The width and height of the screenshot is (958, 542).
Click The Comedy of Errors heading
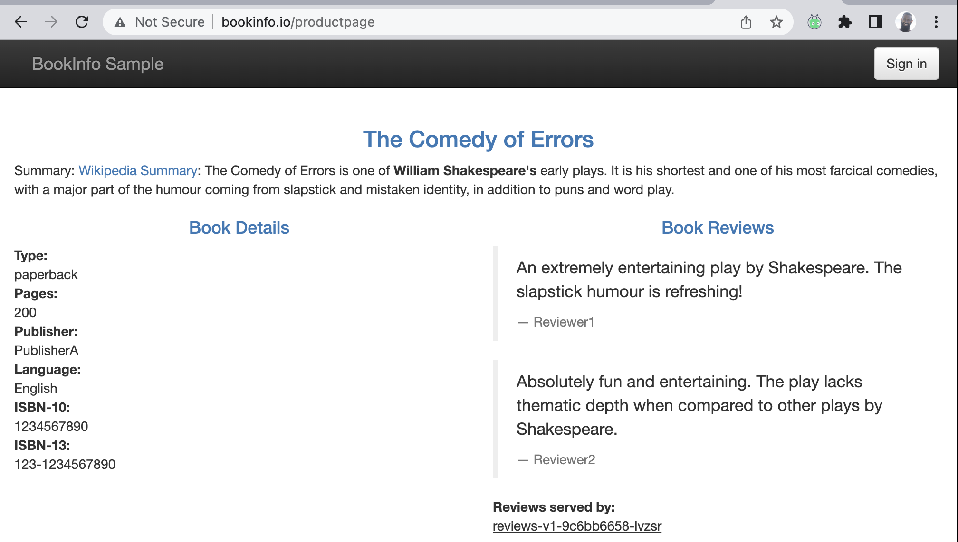tap(478, 140)
